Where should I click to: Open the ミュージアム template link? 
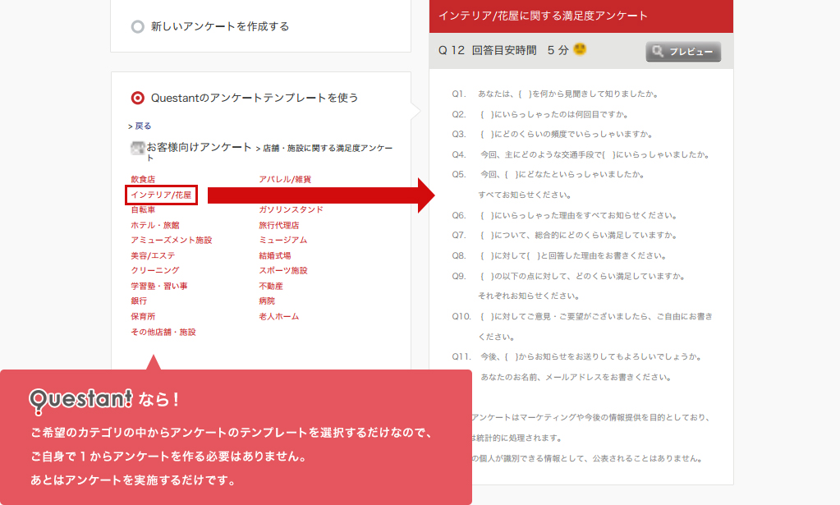click(x=282, y=241)
